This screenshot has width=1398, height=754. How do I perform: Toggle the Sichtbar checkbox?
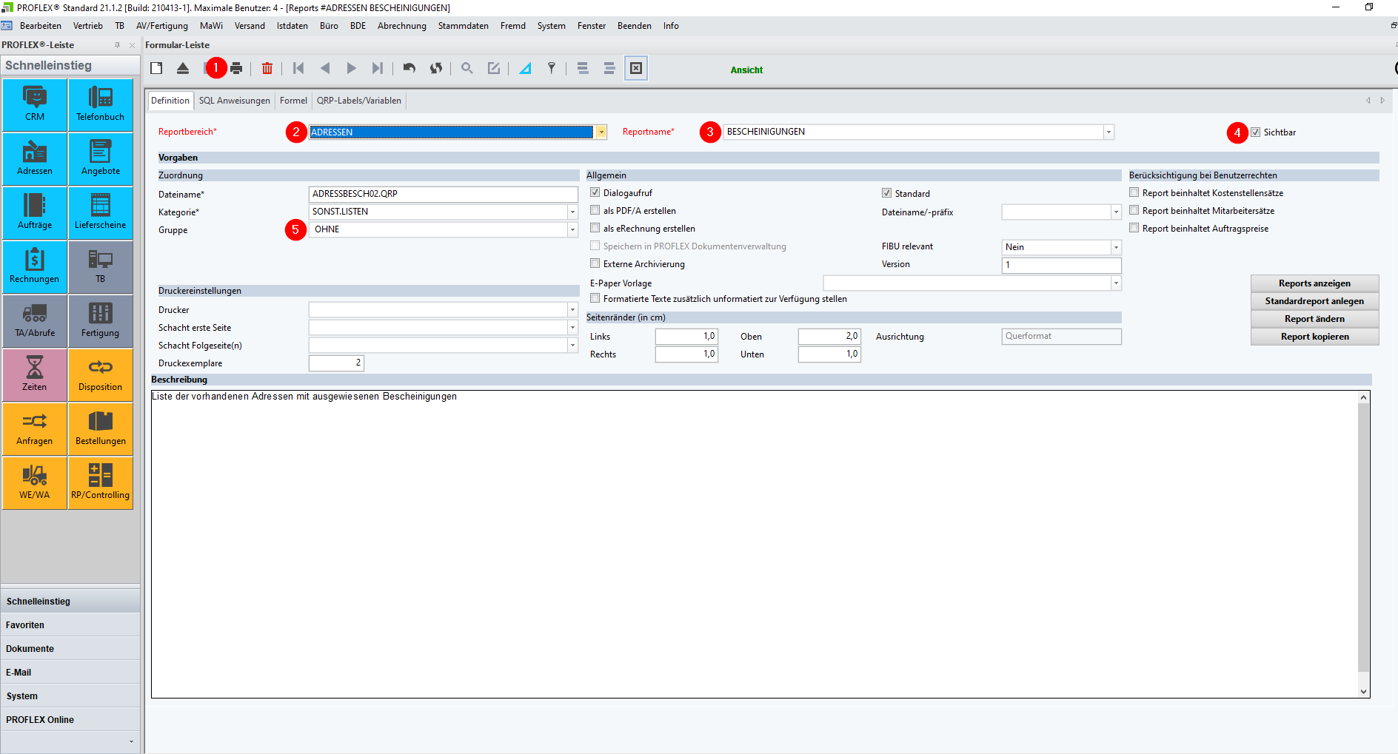(1256, 132)
